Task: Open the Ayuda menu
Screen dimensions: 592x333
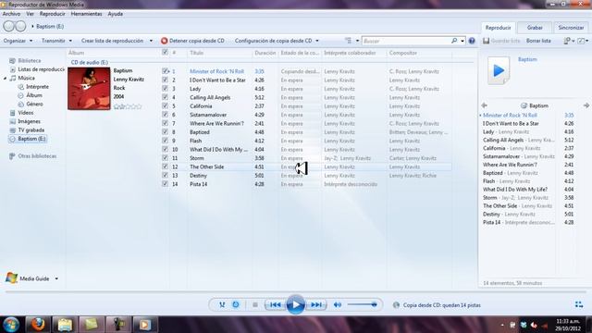Action: 115,14
